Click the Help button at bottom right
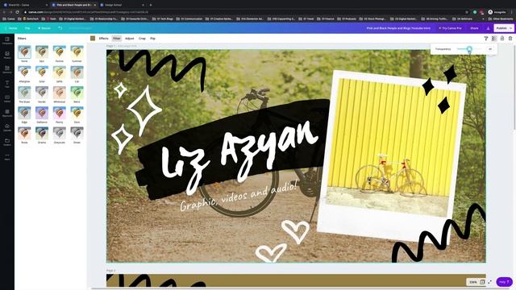Image resolution: width=516 pixels, height=290 pixels. [504, 282]
